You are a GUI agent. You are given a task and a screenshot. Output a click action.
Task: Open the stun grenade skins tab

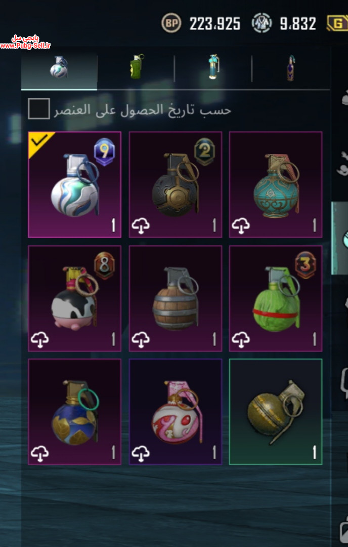click(x=213, y=66)
